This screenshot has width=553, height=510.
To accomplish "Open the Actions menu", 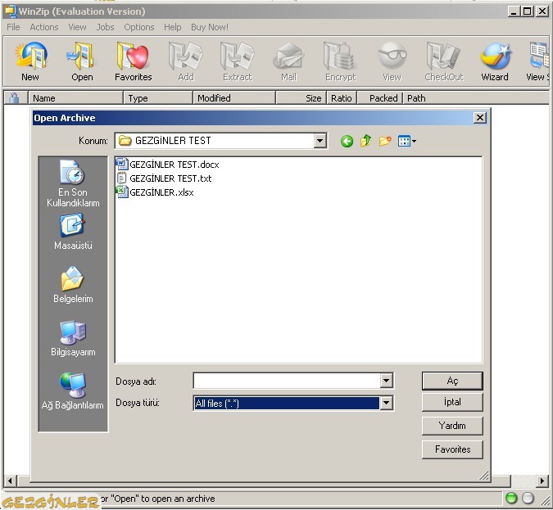I will [44, 27].
